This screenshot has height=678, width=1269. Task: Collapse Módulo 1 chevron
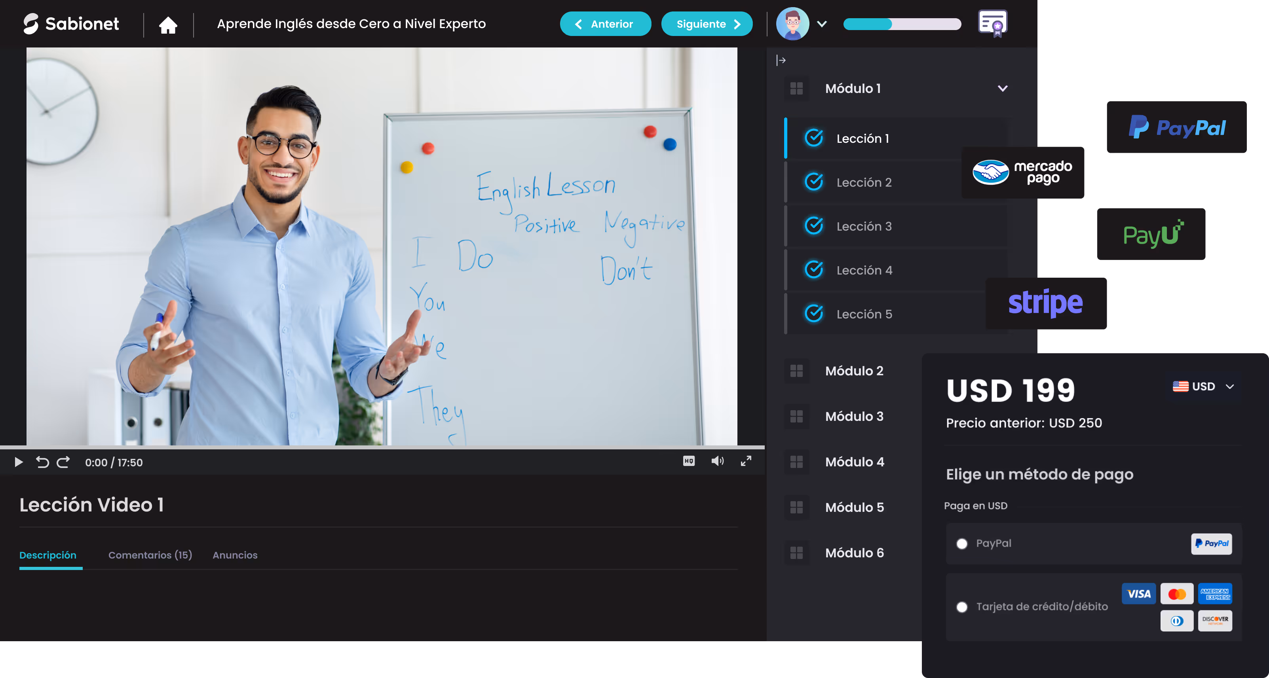click(x=1003, y=89)
